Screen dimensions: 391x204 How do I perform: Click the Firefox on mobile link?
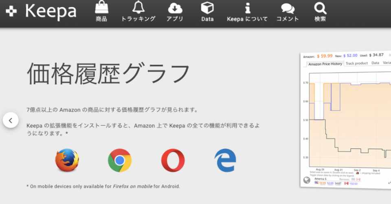[x=132, y=186]
